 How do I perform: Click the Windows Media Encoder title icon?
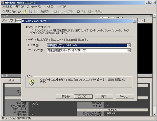click(x=3, y=3)
